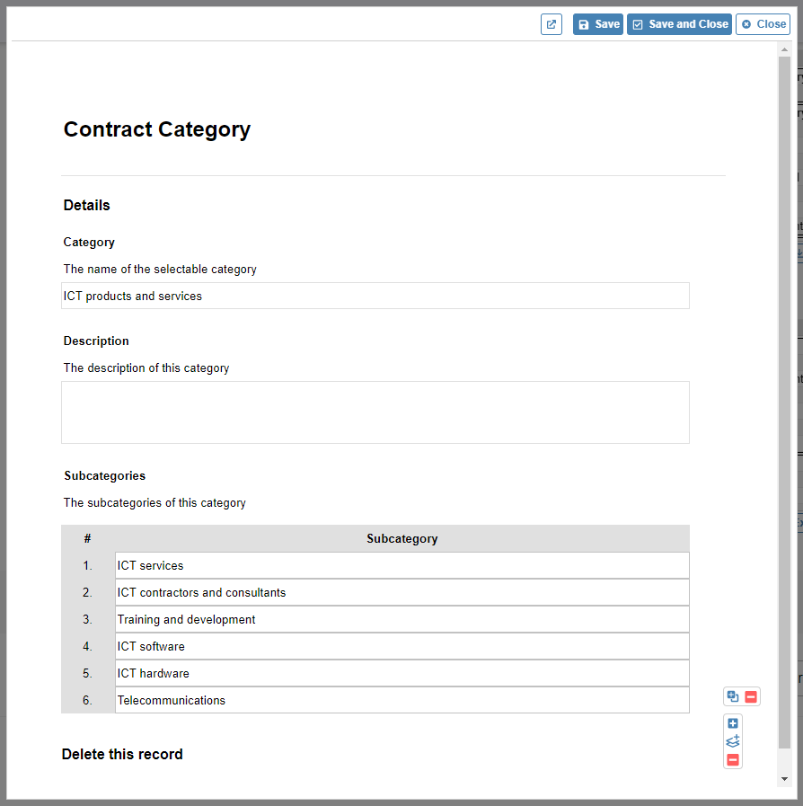Click red minus icon below layers icon
803x806 pixels.
click(x=733, y=760)
